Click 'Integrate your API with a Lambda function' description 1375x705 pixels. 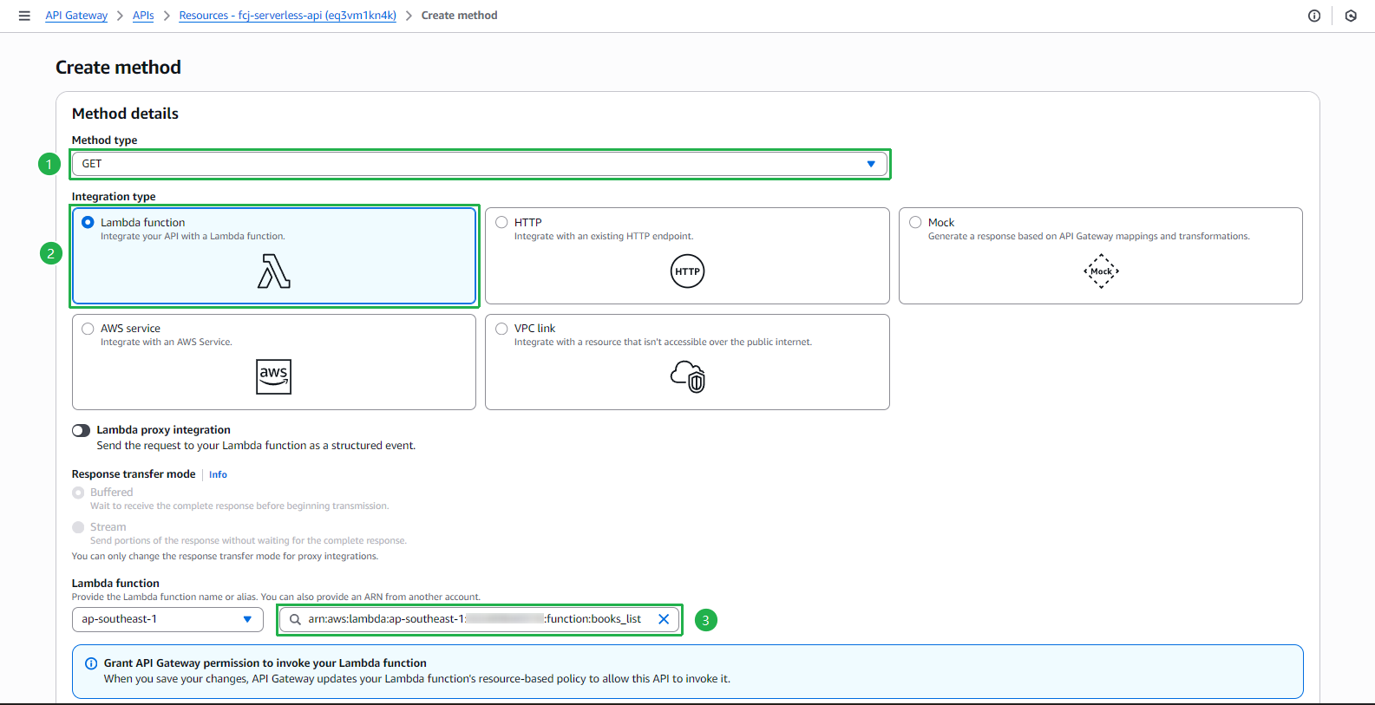tap(193, 237)
